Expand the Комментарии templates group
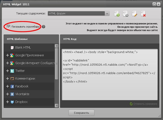Screen dimensions: 163x120 pos(7,79)
